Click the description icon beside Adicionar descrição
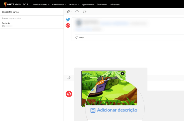 point(93,110)
